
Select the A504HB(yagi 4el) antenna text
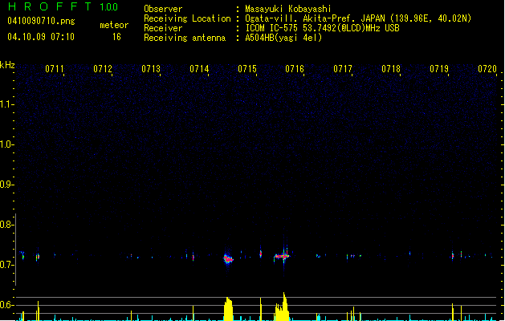point(283,38)
